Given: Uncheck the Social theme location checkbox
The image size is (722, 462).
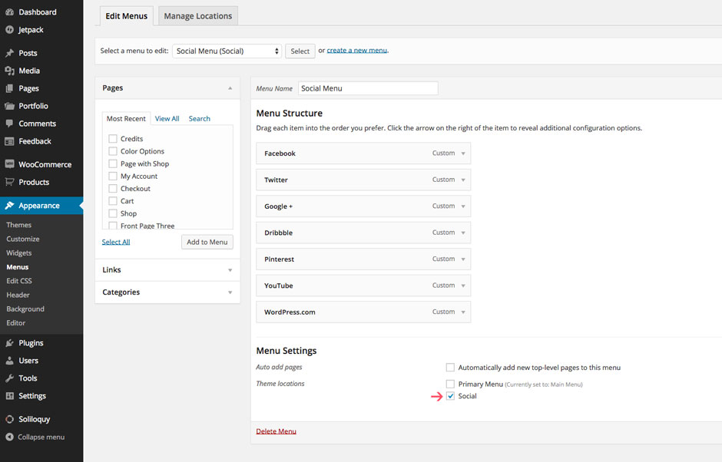Looking at the screenshot, I should click(x=450, y=396).
